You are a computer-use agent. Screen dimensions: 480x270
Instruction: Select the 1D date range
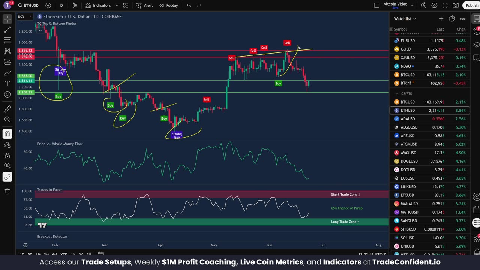click(x=22, y=254)
